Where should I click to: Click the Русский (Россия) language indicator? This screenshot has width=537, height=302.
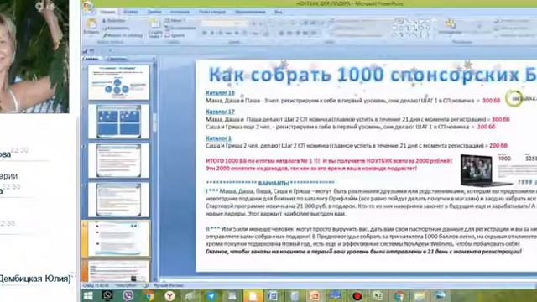[x=169, y=285]
